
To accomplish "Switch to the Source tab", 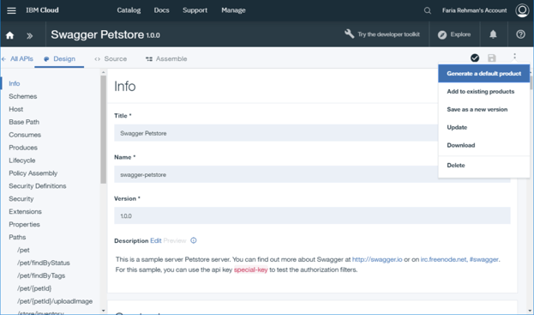I will click(111, 58).
